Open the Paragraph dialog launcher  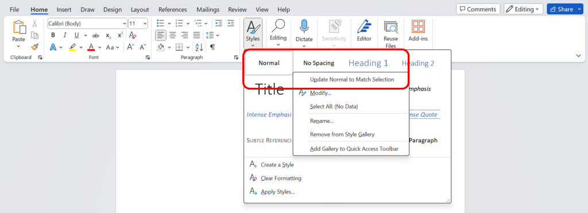(236, 57)
